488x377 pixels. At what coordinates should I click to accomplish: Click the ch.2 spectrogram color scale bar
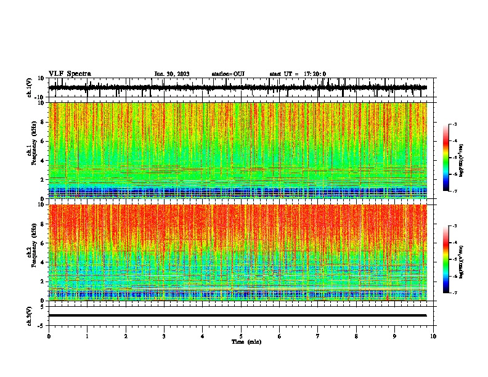coord(445,259)
